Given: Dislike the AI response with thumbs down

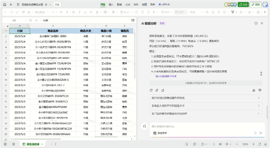Looking at the screenshot, I should (x=260, y=90).
